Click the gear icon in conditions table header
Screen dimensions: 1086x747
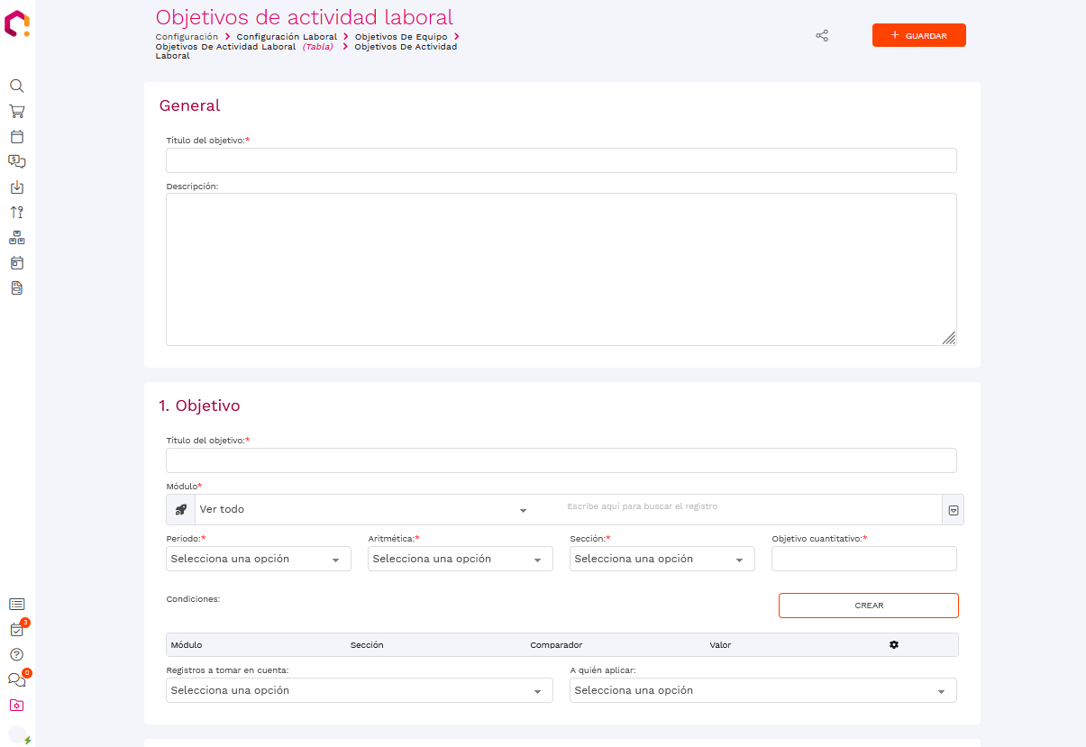click(894, 645)
